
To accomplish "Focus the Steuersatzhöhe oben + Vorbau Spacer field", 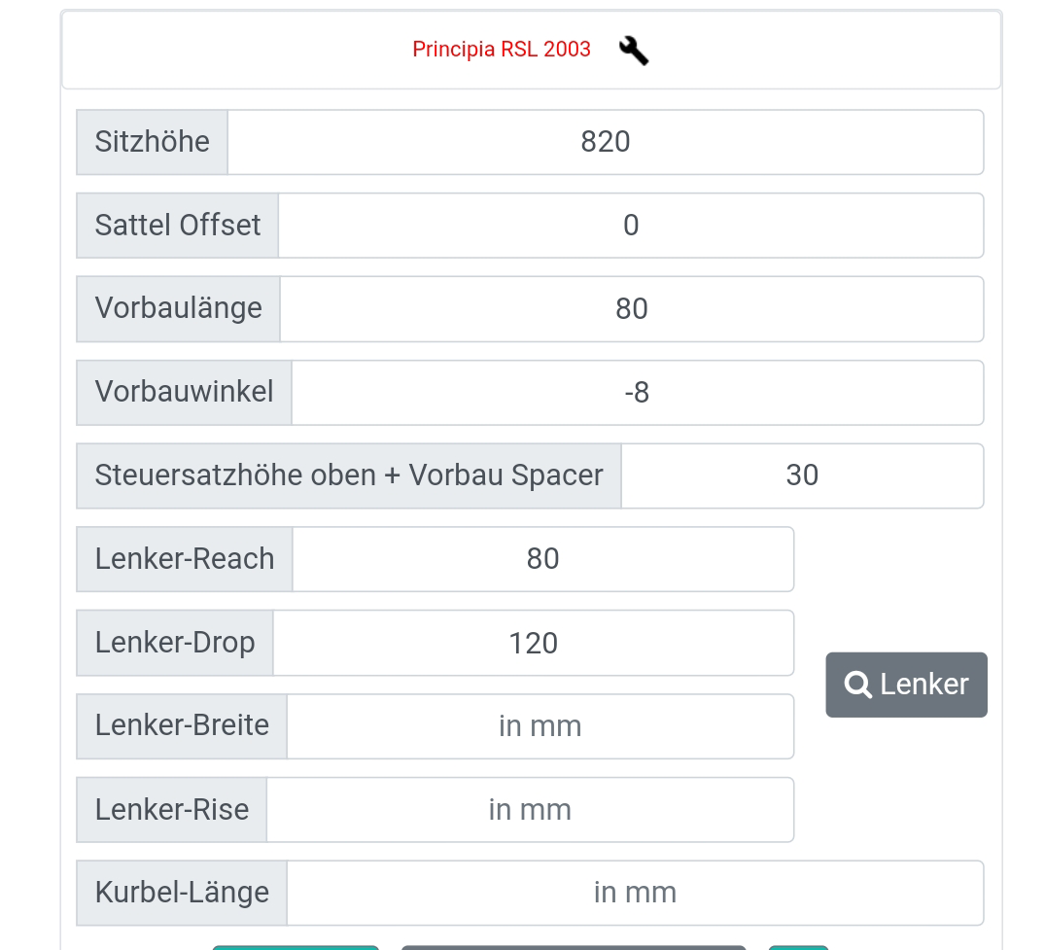I will point(802,475).
